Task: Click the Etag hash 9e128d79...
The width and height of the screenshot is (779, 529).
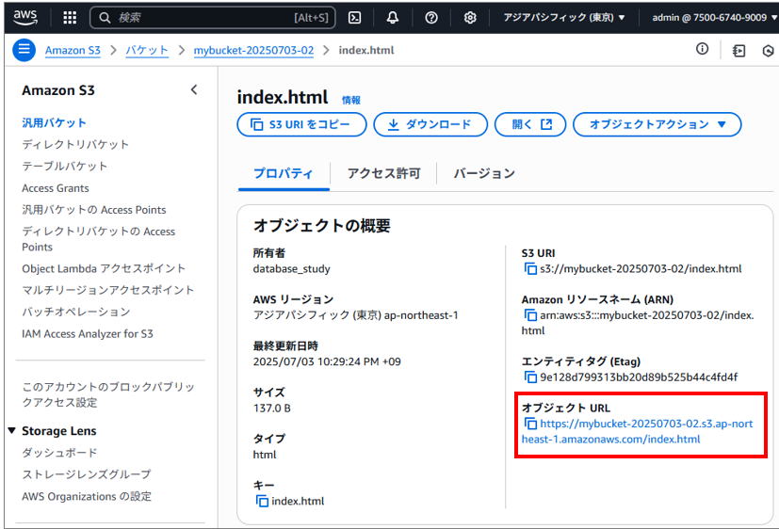Action: tap(639, 377)
